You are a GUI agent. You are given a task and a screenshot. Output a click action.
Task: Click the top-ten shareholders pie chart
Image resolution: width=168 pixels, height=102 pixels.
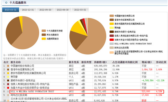pos(88,36)
